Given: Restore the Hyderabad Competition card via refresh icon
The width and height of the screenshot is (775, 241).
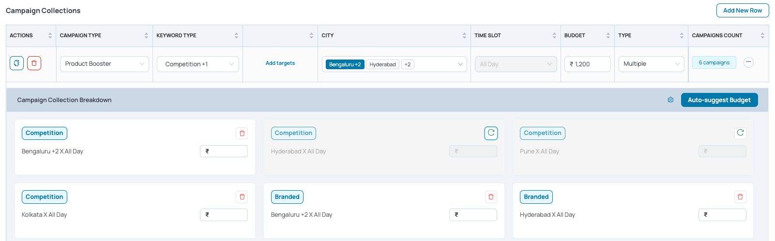Looking at the screenshot, I should pyautogui.click(x=491, y=133).
